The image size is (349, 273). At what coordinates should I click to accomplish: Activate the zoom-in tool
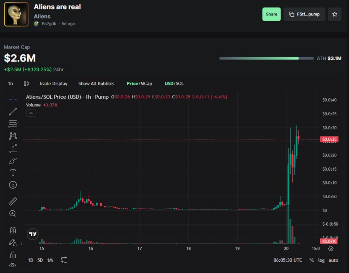tap(13, 214)
